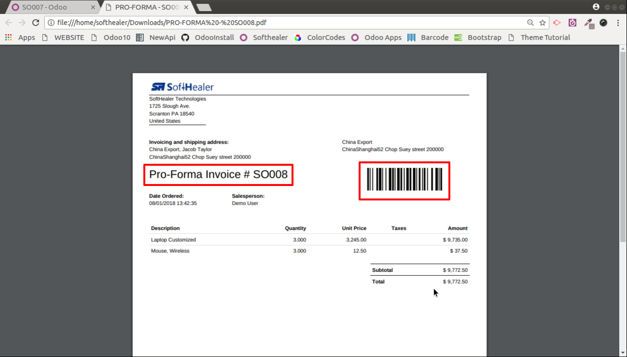Image resolution: width=627 pixels, height=357 pixels.
Task: Open the ColorCodes bookmark
Action: pos(320,38)
